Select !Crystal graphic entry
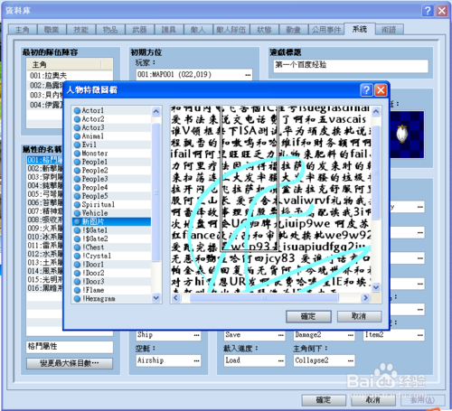The height and width of the screenshot is (411, 452). [x=111, y=256]
